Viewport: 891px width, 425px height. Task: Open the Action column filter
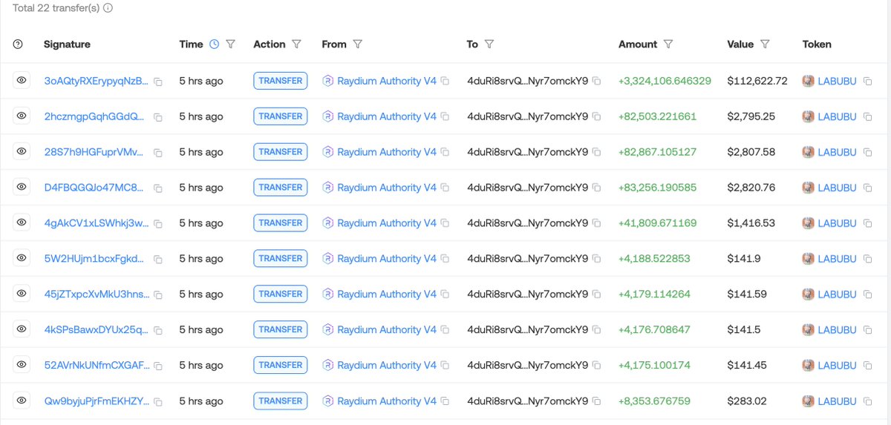pos(297,45)
